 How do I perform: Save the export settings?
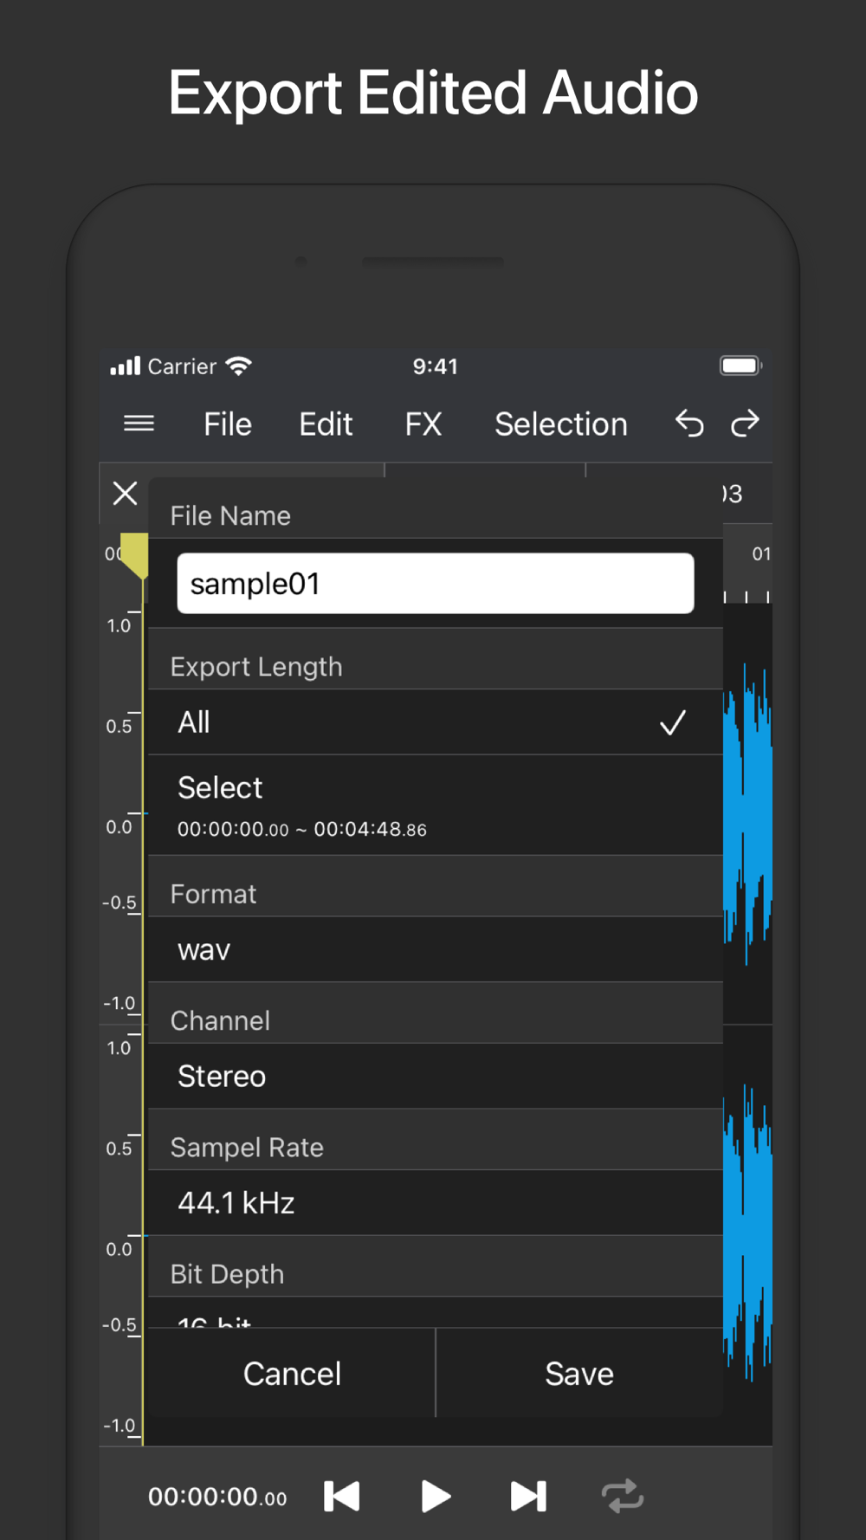click(579, 1374)
